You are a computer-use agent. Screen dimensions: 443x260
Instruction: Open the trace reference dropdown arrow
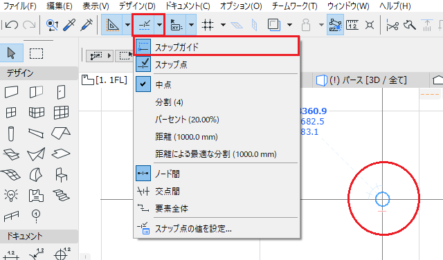[x=289, y=25]
